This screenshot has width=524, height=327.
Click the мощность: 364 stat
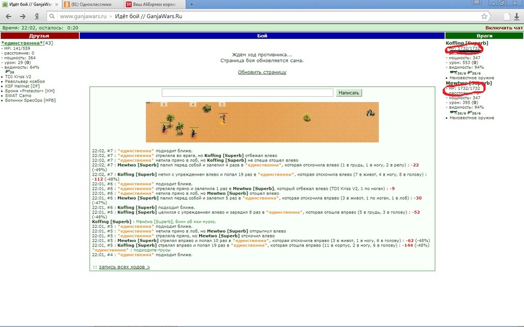[19, 58]
